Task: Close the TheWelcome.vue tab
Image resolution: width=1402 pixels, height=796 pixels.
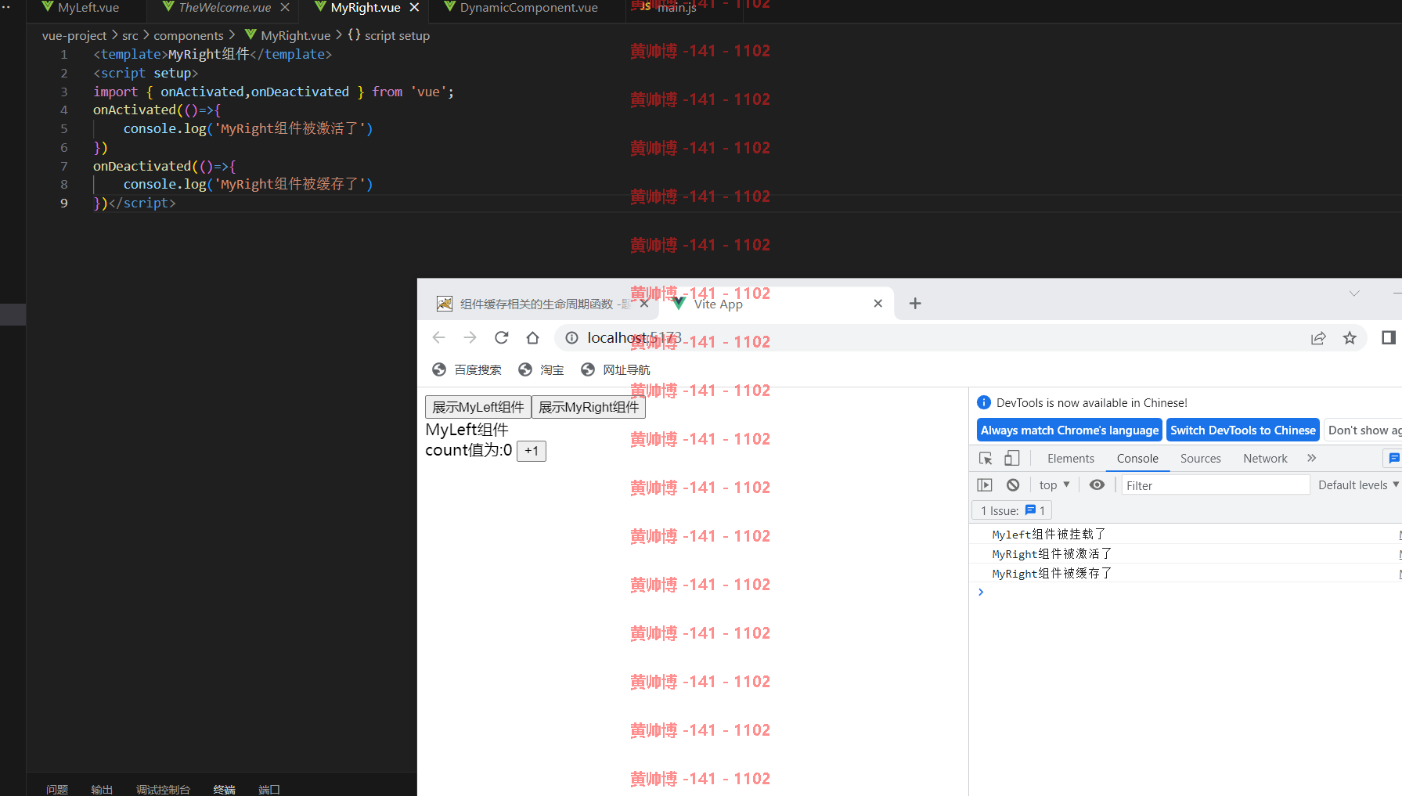Action: click(x=285, y=8)
